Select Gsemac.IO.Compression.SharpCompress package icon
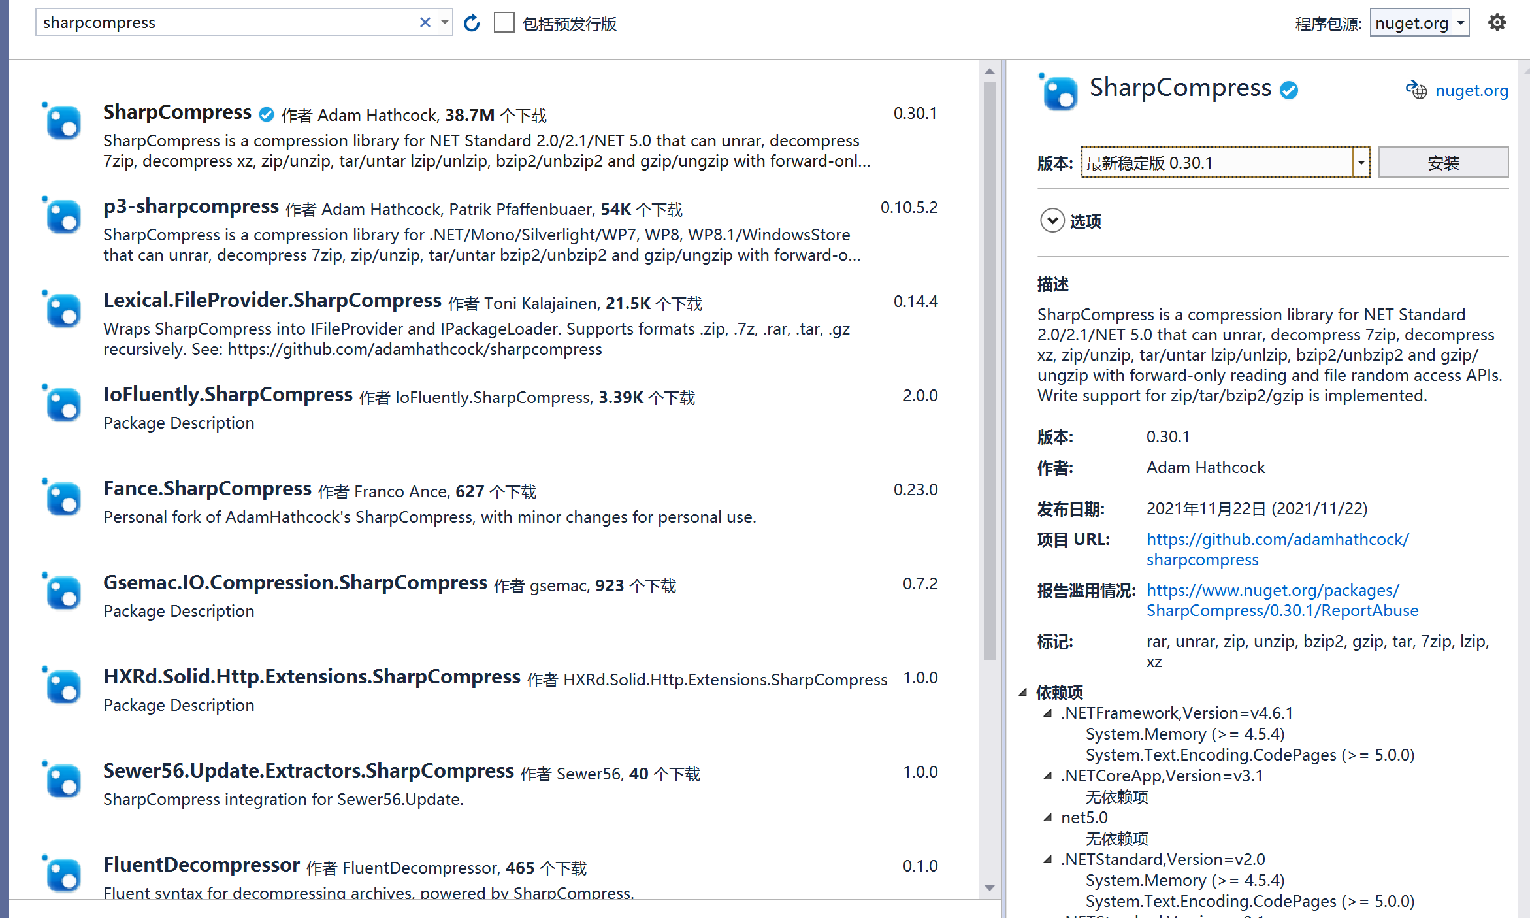 pos(61,592)
